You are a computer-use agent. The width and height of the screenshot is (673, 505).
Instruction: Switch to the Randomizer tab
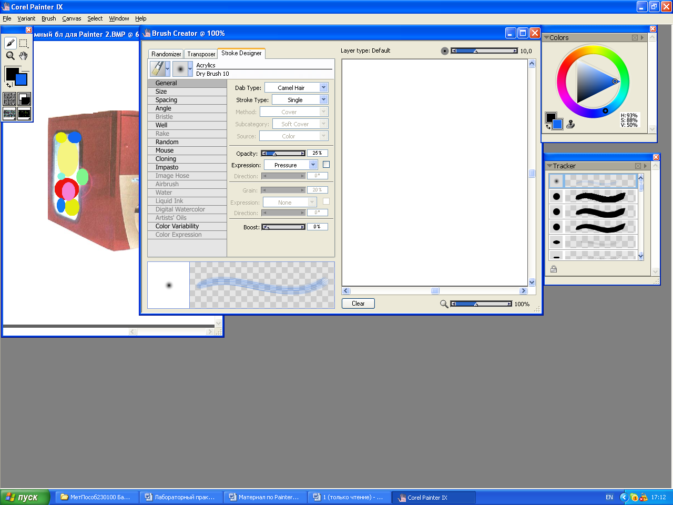click(x=166, y=54)
